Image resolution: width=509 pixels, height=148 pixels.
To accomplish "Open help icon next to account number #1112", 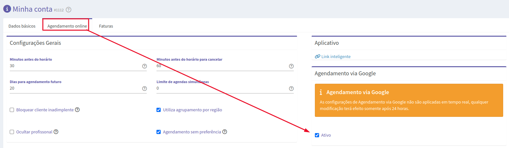I will (68, 10).
